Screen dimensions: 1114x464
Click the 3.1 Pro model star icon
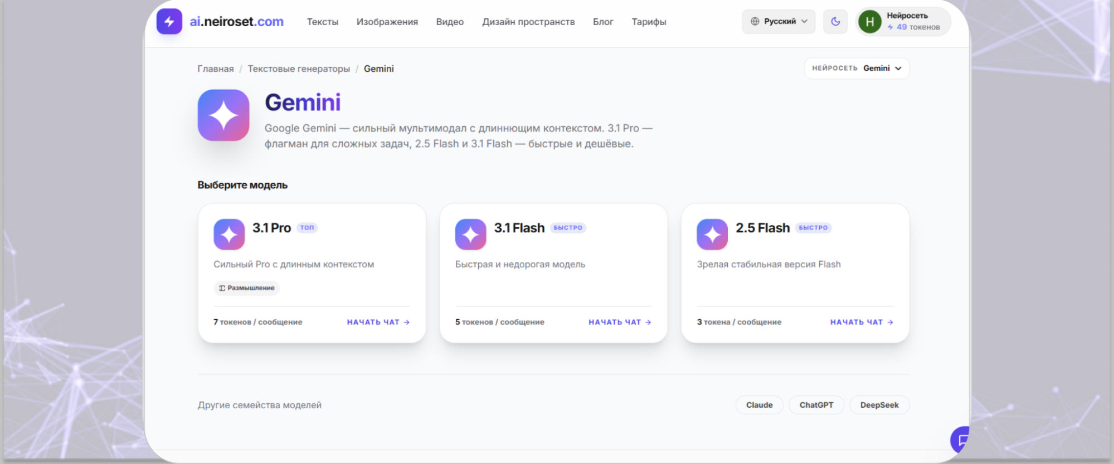click(x=229, y=235)
